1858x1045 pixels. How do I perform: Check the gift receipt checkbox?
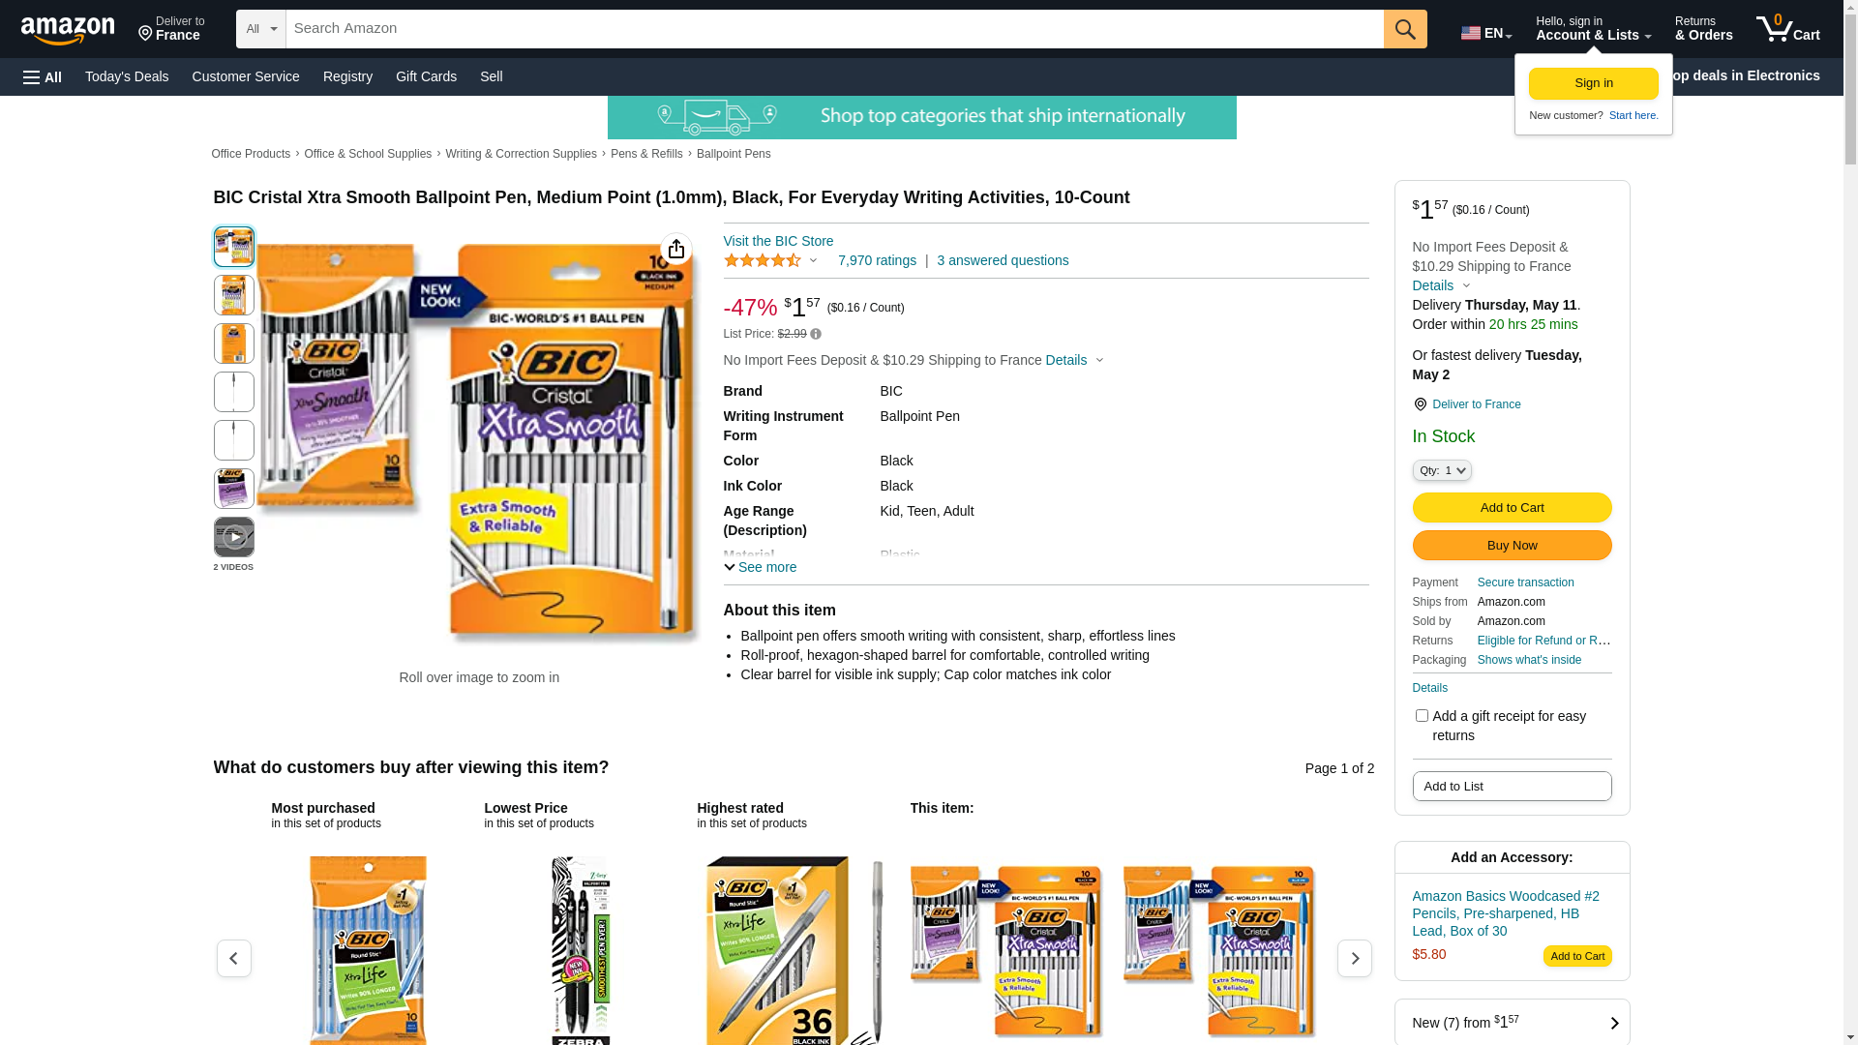tap(1422, 716)
